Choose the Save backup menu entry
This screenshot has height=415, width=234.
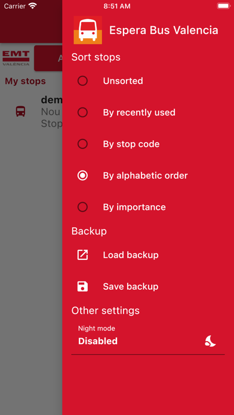(x=148, y=286)
